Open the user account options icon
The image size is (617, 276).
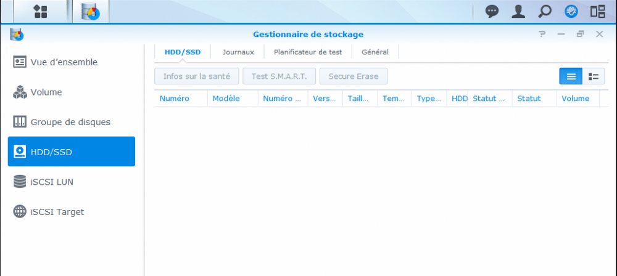tap(518, 12)
